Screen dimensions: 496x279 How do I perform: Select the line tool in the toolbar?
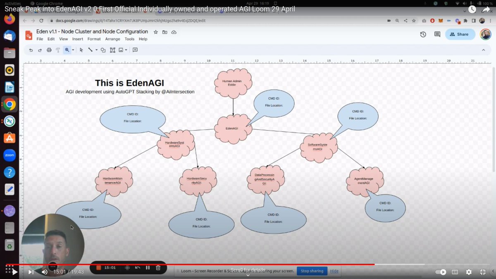[x=91, y=50]
